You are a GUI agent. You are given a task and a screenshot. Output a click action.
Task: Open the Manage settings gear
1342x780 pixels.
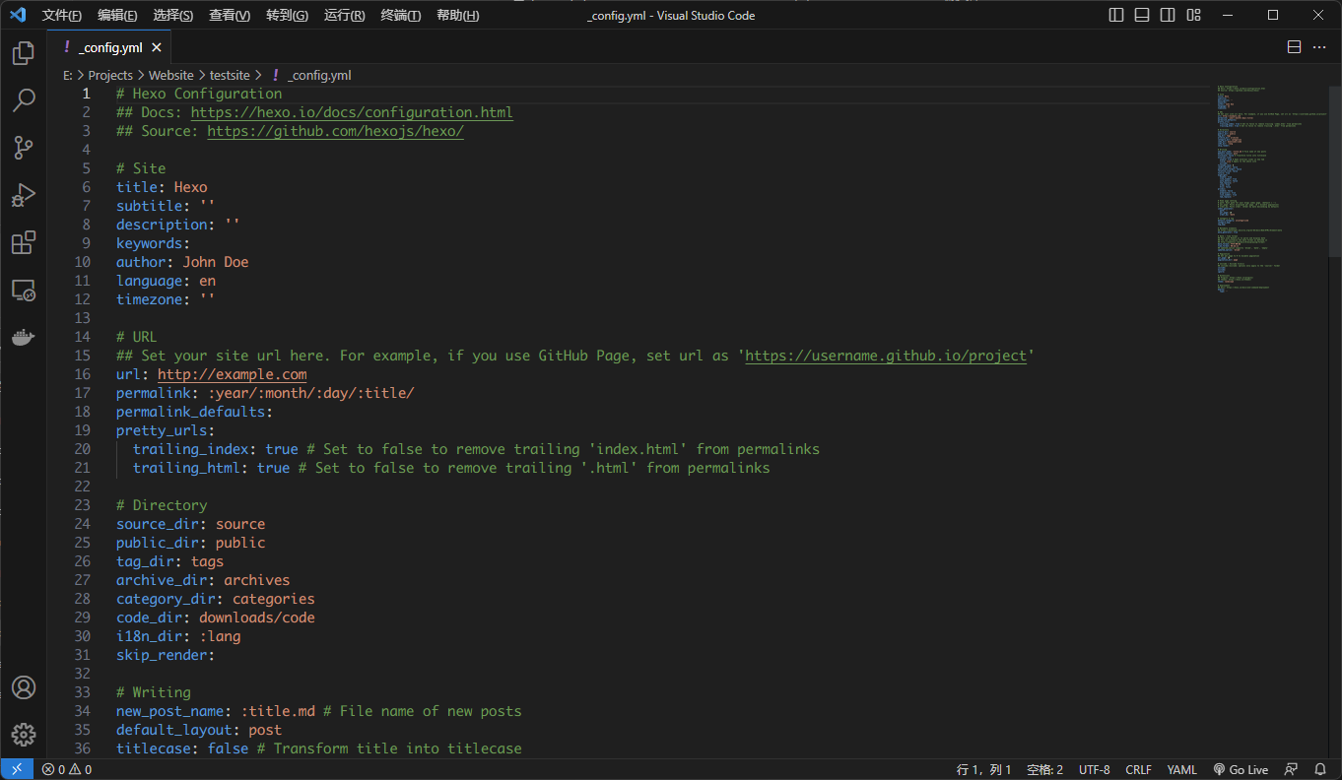pos(24,734)
